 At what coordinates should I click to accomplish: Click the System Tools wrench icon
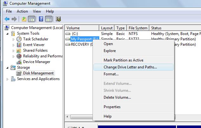(x=13, y=33)
